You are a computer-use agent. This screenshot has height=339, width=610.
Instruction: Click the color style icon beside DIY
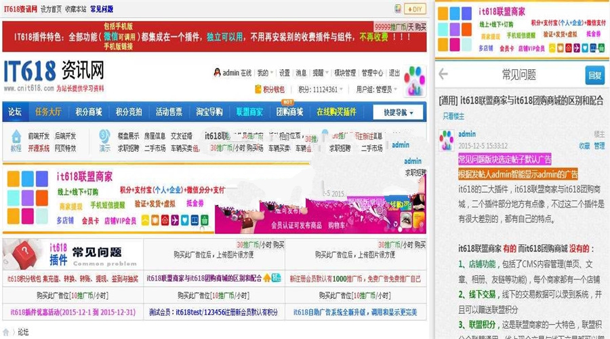[x=398, y=9]
